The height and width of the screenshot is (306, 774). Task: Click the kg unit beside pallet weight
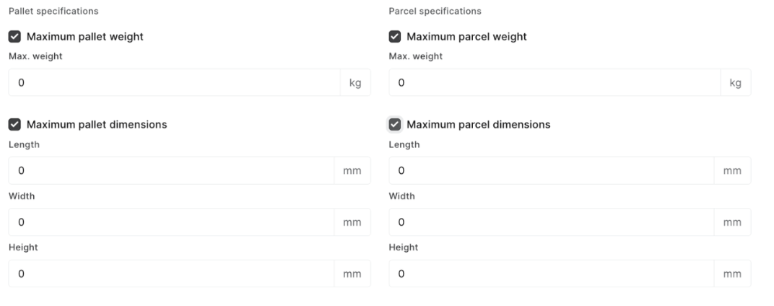tap(355, 83)
